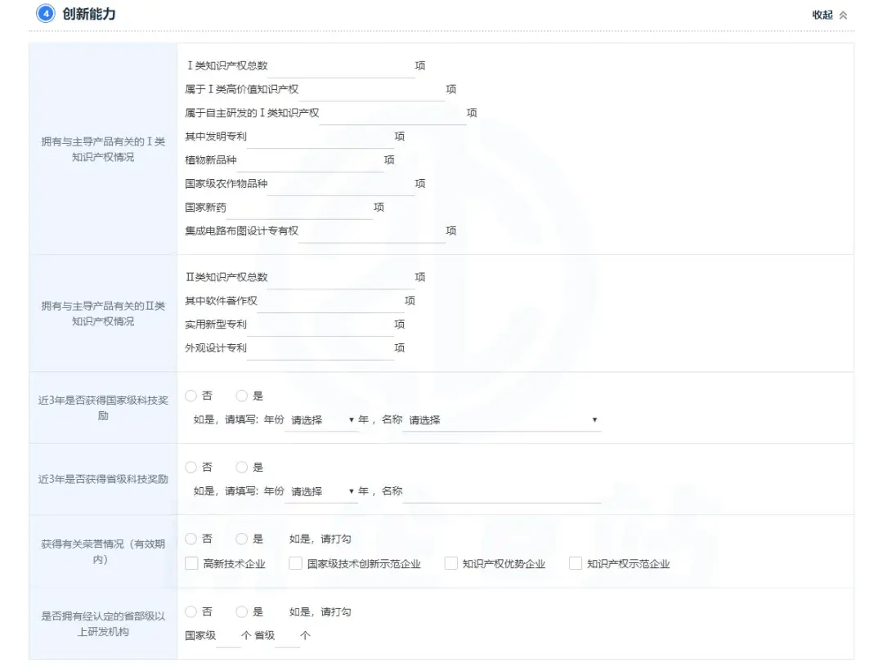
Task: Click the 植物新品种 input field
Action: (310, 161)
